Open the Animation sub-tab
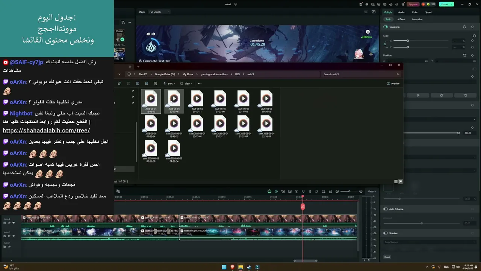 417,19
